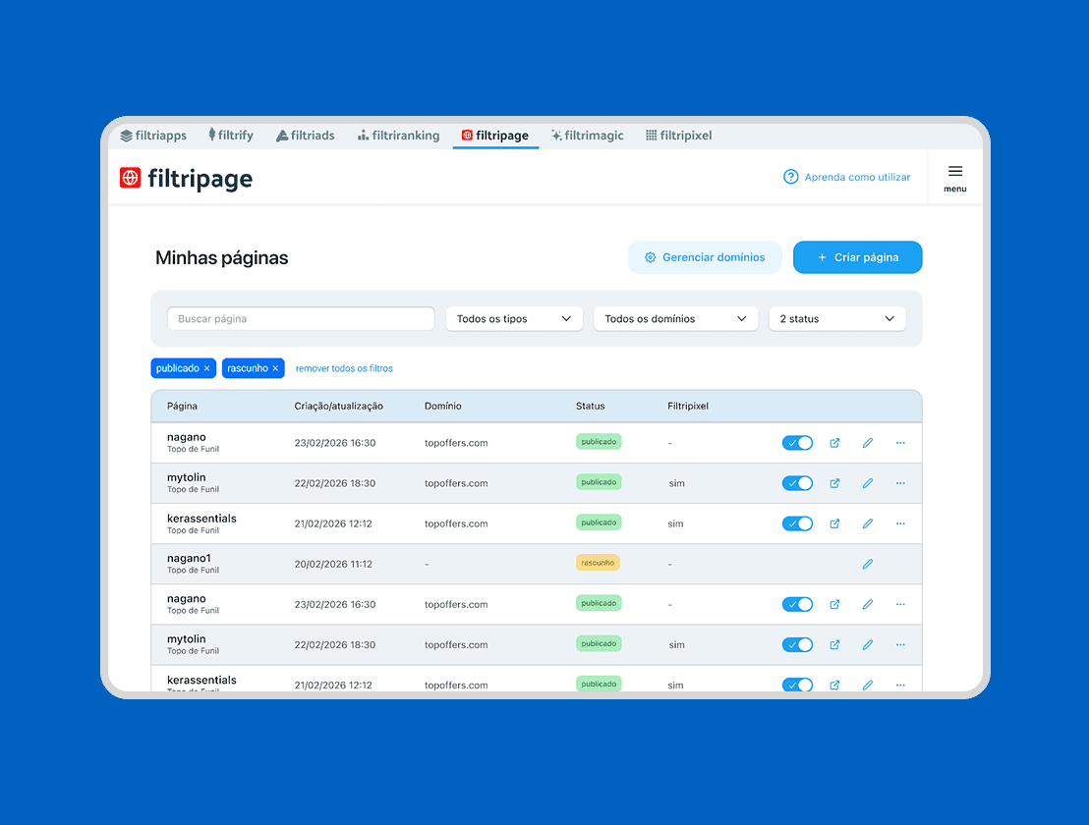1089x825 pixels.
Task: Click the Criar página button
Action: 858,257
